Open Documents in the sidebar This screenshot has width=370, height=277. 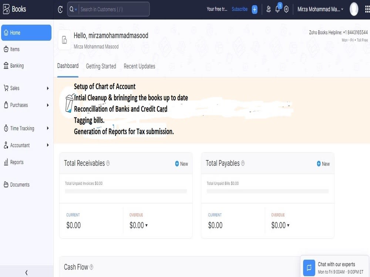26,185
